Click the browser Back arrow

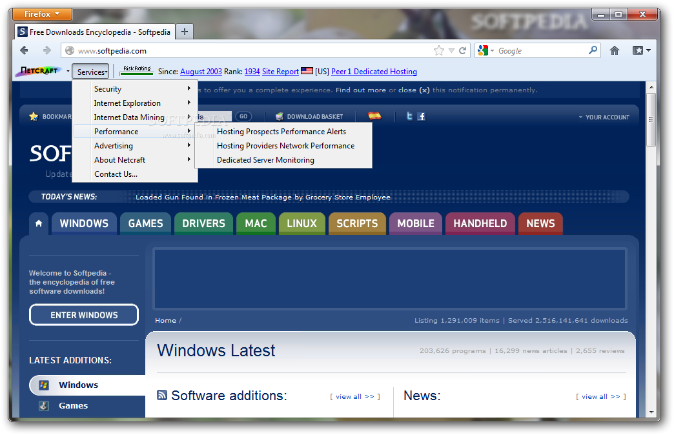tap(24, 51)
